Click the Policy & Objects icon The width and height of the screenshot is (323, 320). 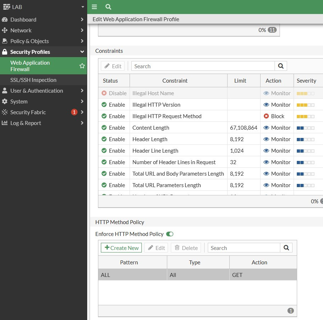pyautogui.click(x=5, y=41)
